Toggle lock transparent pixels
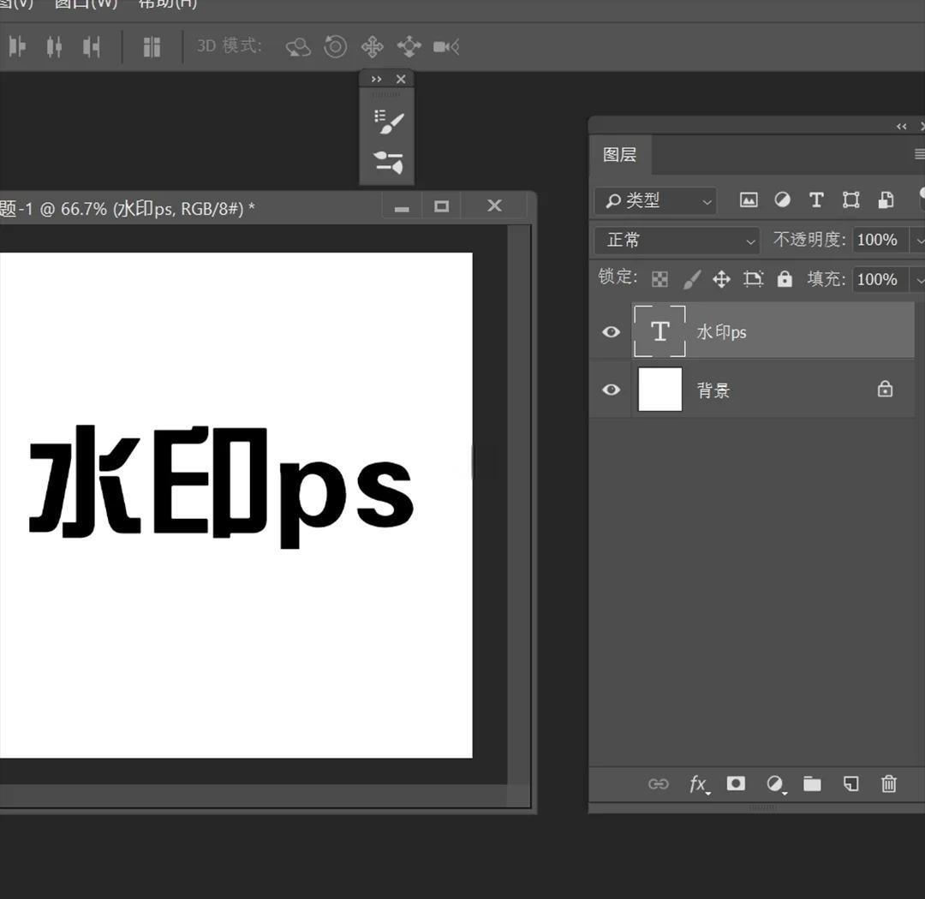The height and width of the screenshot is (899, 925). pos(659,279)
